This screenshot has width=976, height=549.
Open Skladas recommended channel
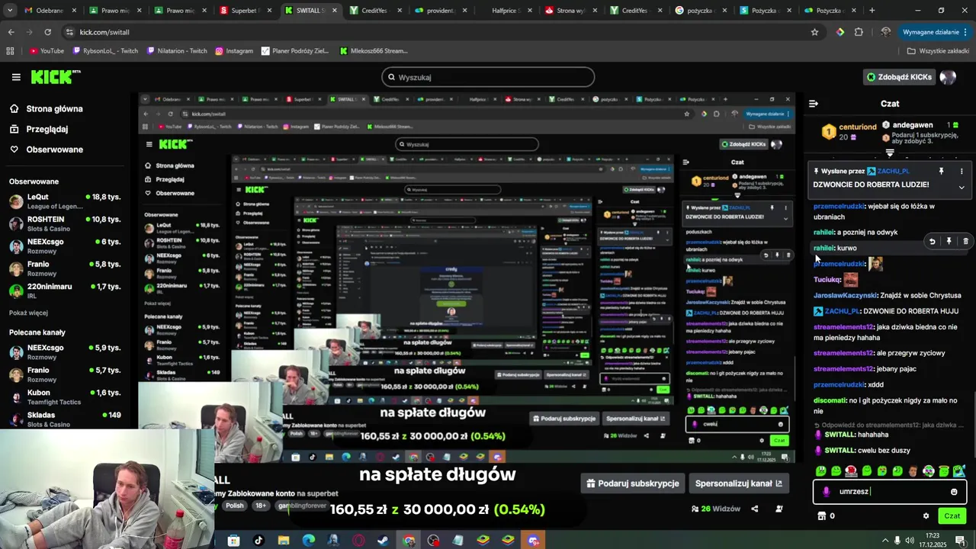65,419
